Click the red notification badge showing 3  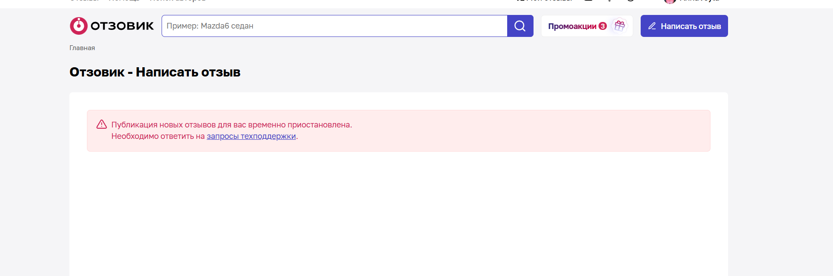click(x=602, y=26)
